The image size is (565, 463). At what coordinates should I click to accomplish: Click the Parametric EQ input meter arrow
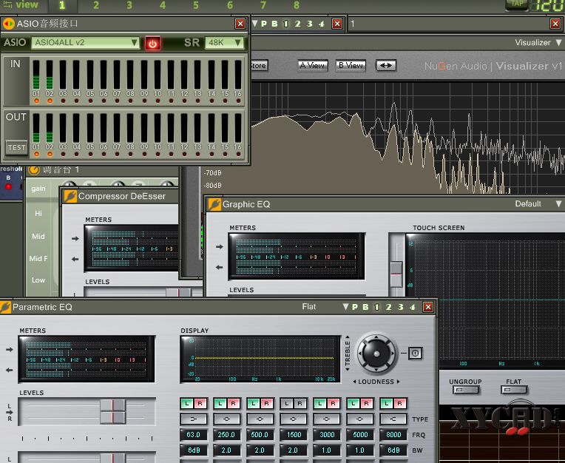(x=10, y=350)
